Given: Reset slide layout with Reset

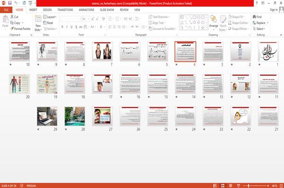Looking at the screenshot, I should [x=48, y=23].
